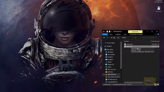Viewport: 164px width, 92px height.
Task: Click the Este equipo breadcrumb segment
Action: coord(118,38)
